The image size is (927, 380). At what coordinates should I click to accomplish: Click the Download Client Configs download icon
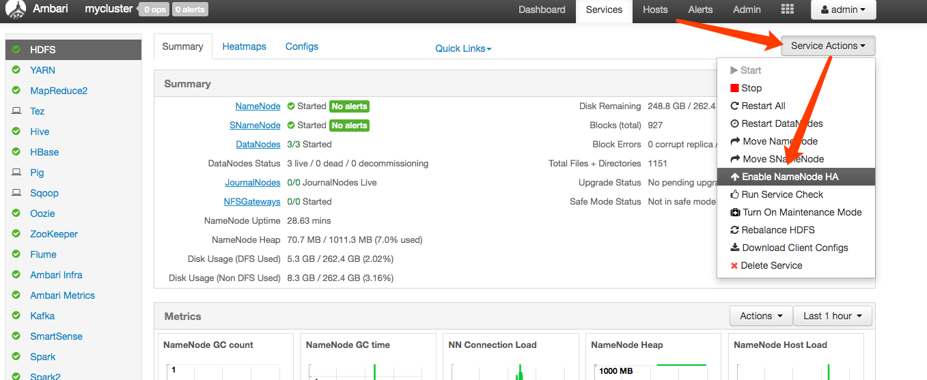coord(735,248)
